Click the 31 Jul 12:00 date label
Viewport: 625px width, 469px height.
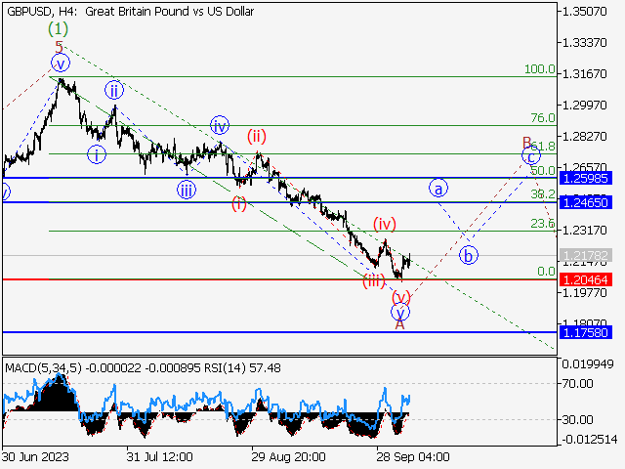point(160,456)
